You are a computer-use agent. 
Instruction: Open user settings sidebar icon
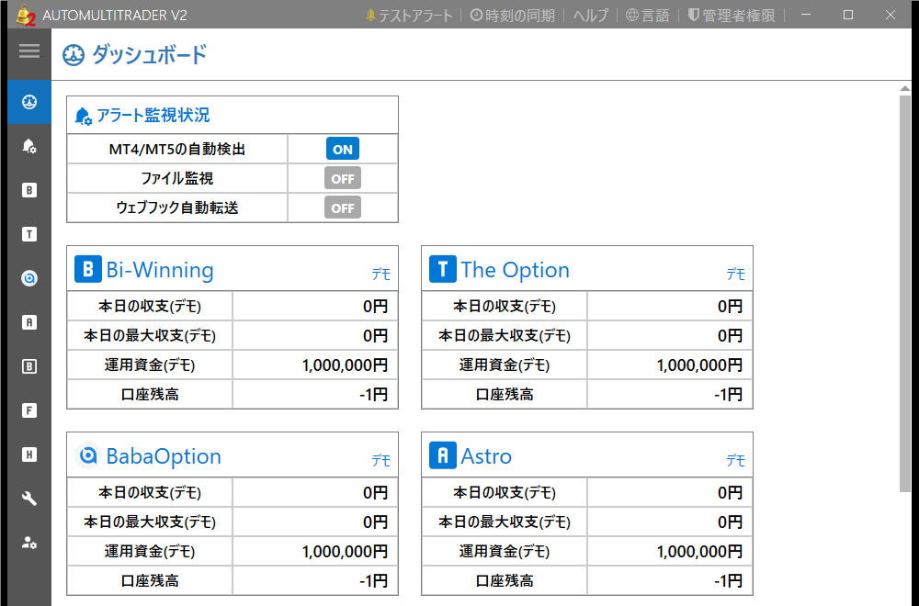(x=29, y=543)
